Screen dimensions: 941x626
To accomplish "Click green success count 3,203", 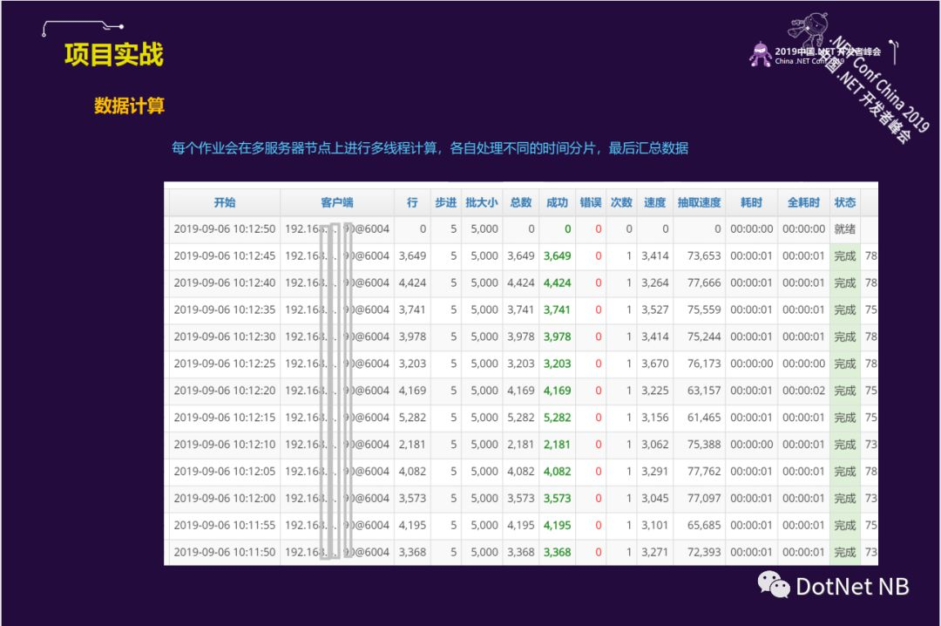I will click(x=557, y=364).
